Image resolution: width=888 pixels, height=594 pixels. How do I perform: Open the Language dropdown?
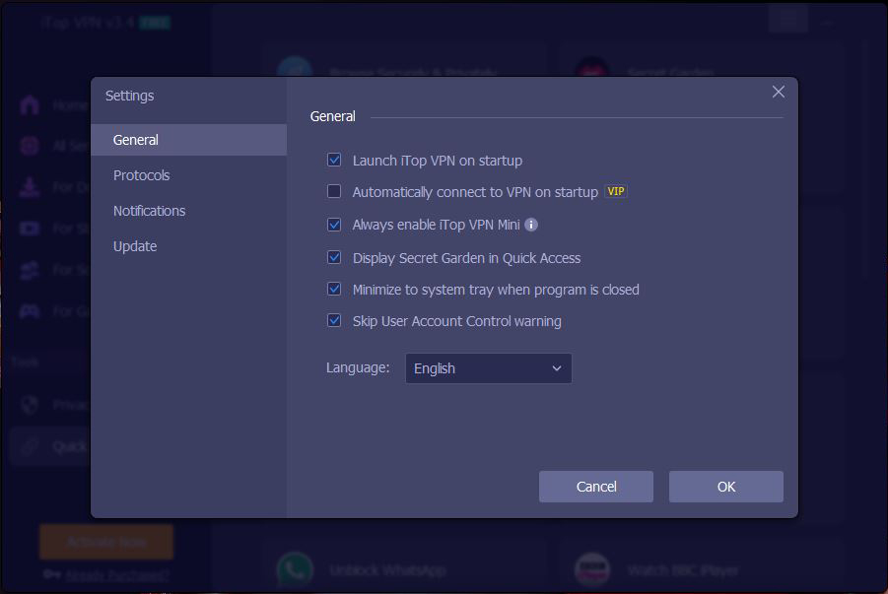[x=488, y=368]
